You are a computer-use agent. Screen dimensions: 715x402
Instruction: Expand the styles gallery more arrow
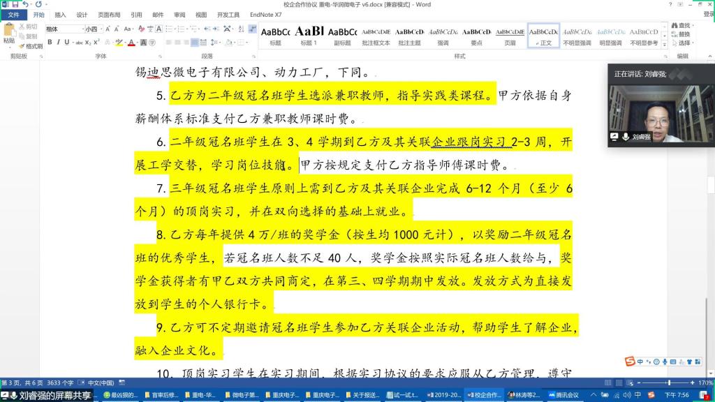point(666,44)
